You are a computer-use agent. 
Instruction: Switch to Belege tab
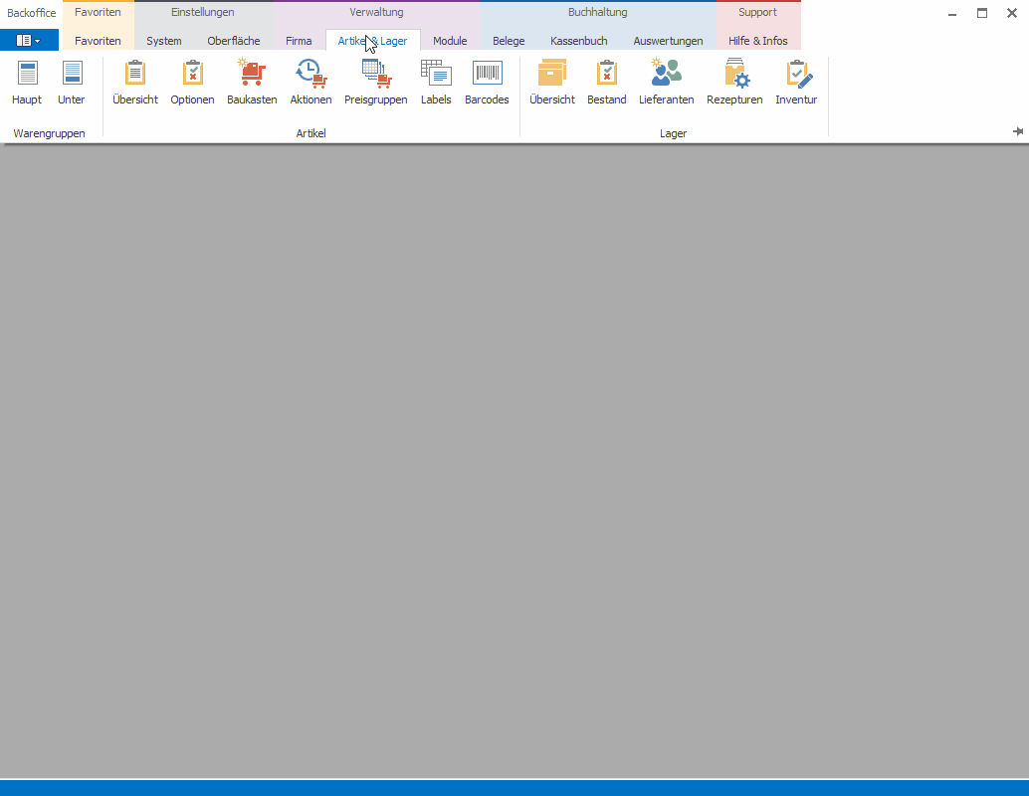point(509,41)
